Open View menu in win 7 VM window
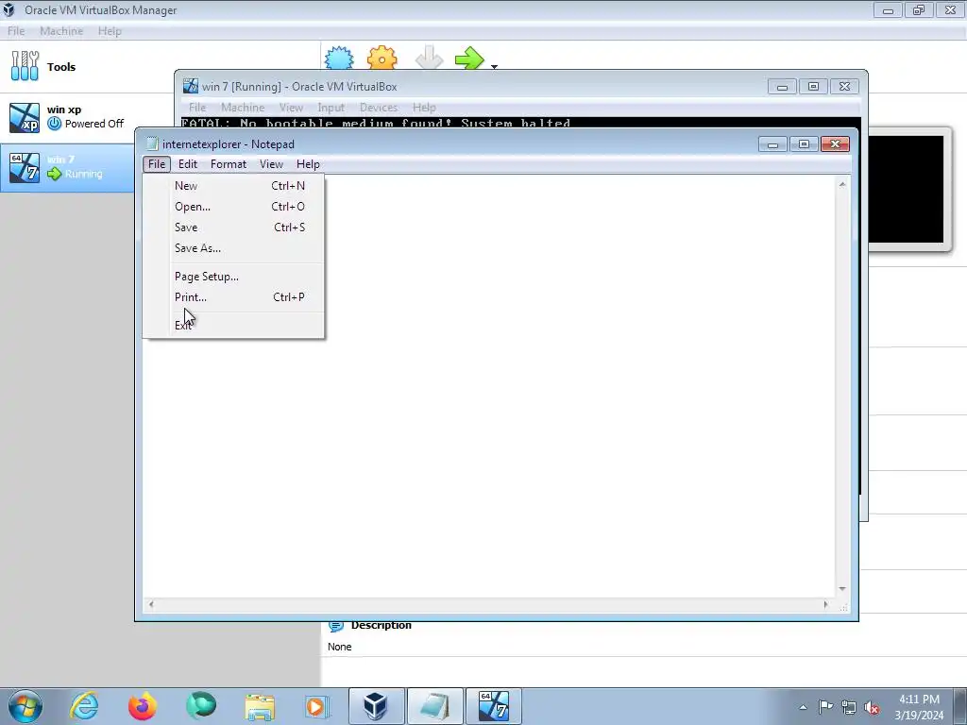This screenshot has width=967, height=725. click(x=291, y=108)
